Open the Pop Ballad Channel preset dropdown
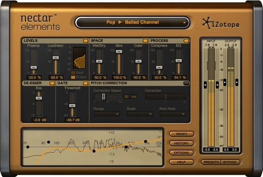Screen dimensions: 263x177 pyautogui.click(x=132, y=22)
